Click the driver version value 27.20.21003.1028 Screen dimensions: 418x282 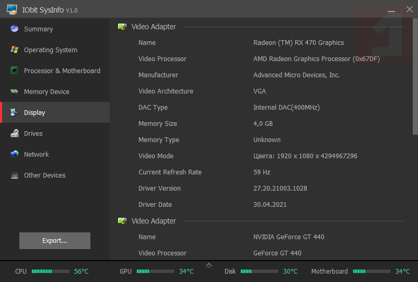(280, 188)
